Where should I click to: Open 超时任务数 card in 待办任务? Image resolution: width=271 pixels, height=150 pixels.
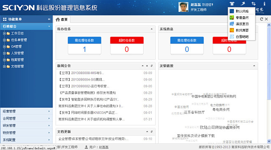127,46
